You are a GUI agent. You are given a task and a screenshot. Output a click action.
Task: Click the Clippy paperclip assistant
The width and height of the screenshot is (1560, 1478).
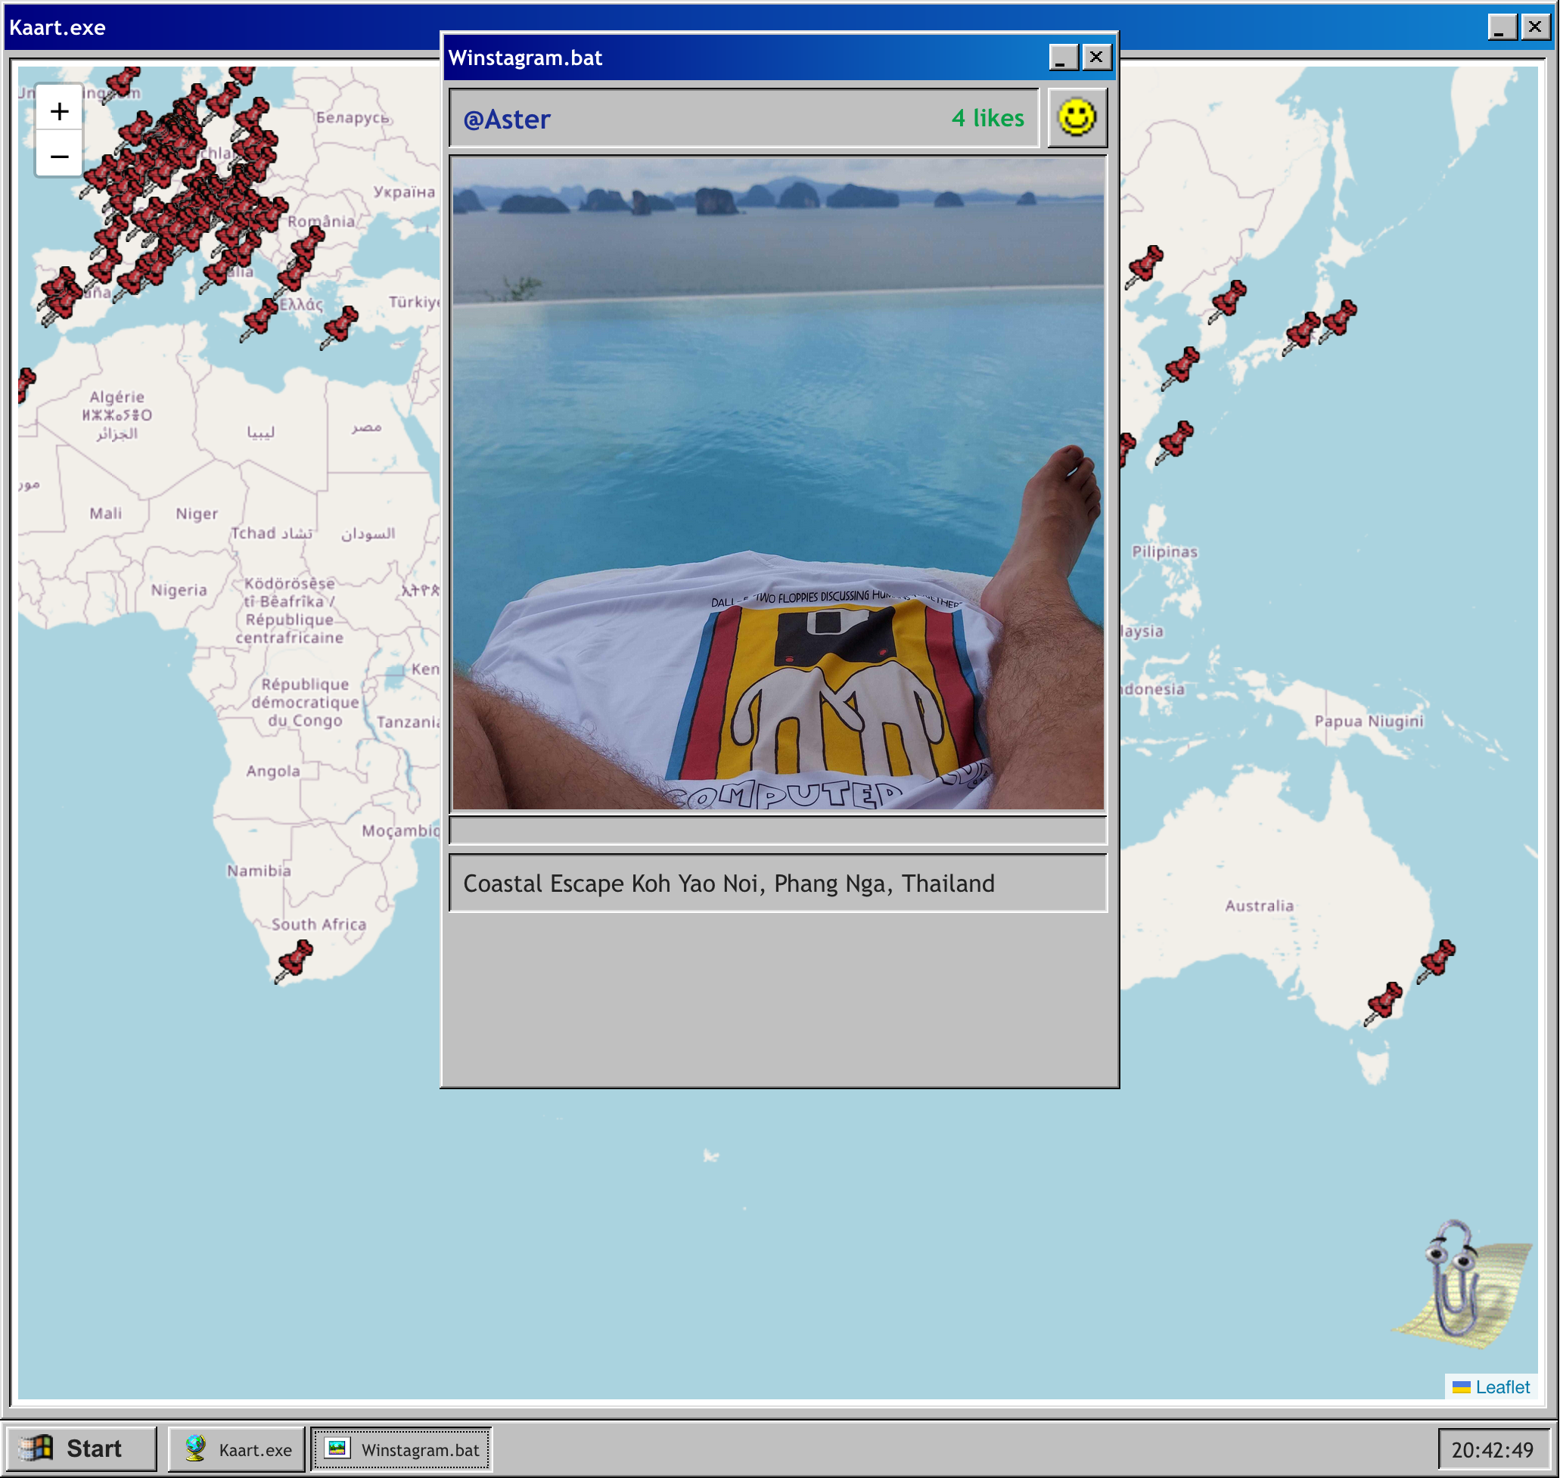[x=1454, y=1280]
